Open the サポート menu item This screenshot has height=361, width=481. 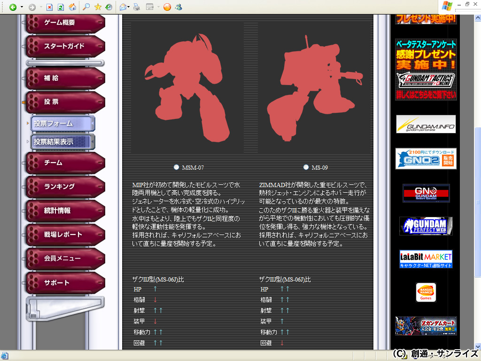[x=65, y=283]
